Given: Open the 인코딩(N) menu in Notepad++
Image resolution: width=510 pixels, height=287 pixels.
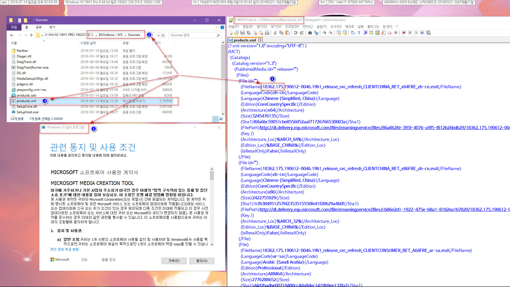Looking at the screenshot, I should tap(292, 27).
